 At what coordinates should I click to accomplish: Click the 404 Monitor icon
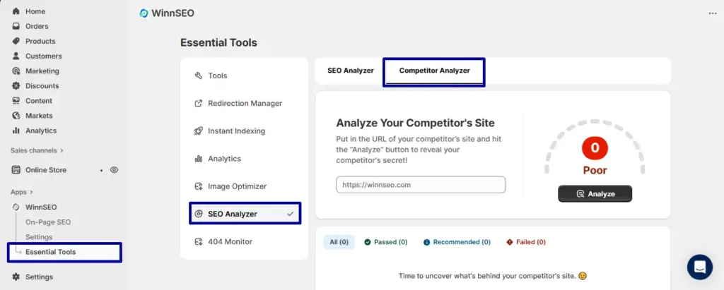point(199,241)
